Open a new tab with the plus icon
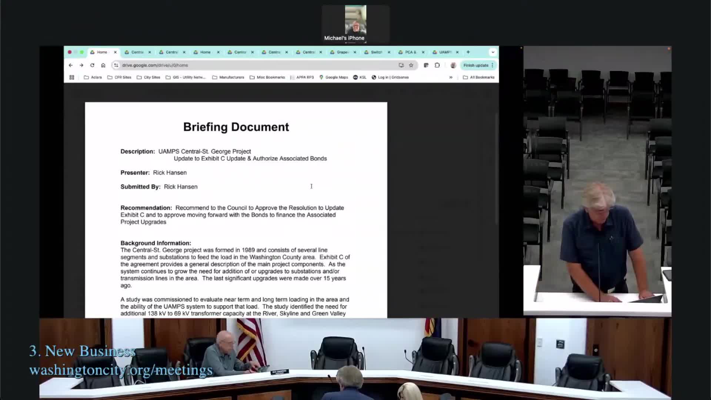 [468, 52]
